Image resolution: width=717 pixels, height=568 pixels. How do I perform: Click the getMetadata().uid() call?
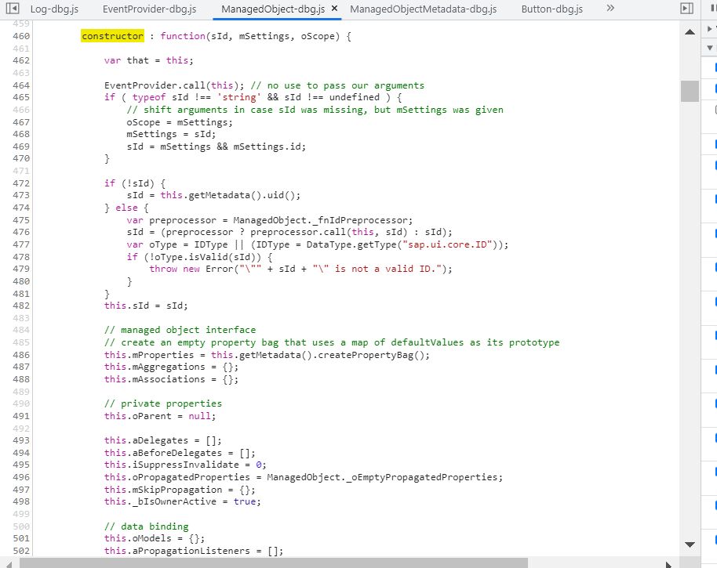pyautogui.click(x=245, y=195)
